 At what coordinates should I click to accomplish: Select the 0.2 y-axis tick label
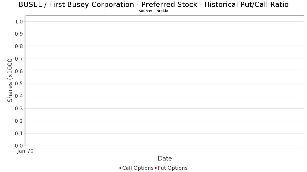[19, 121]
